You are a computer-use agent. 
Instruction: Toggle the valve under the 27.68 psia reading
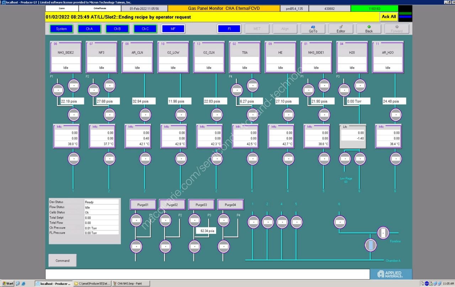(x=109, y=115)
